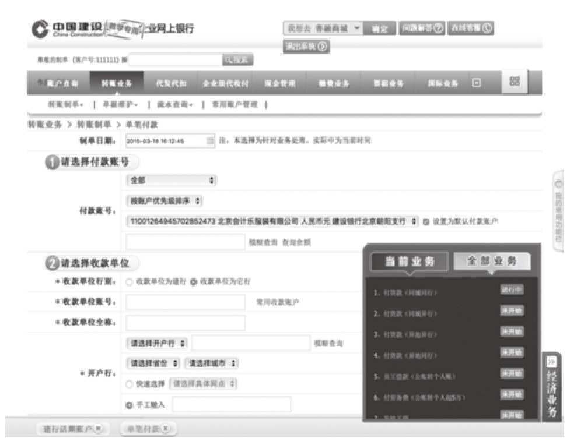The image size is (570, 445).
Task: Click the 确定 button next to 善融商城
Action: click(x=380, y=27)
